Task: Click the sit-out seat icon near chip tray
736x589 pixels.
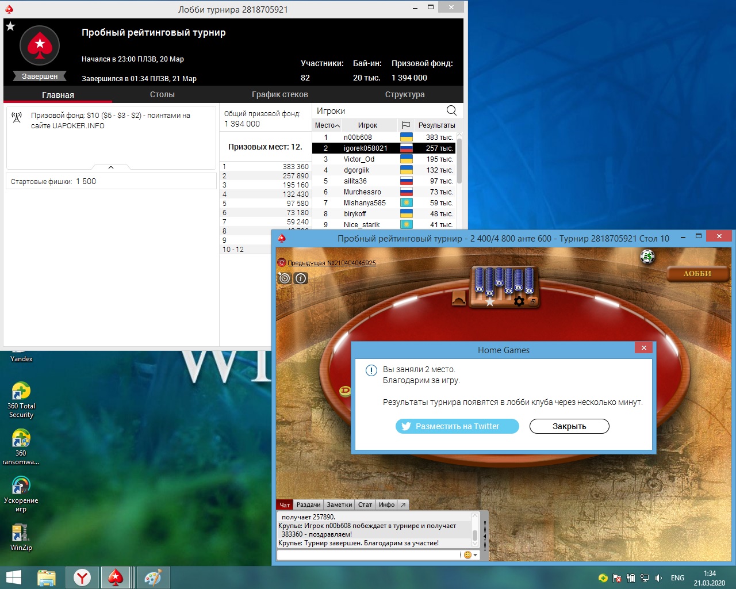Action: [459, 299]
